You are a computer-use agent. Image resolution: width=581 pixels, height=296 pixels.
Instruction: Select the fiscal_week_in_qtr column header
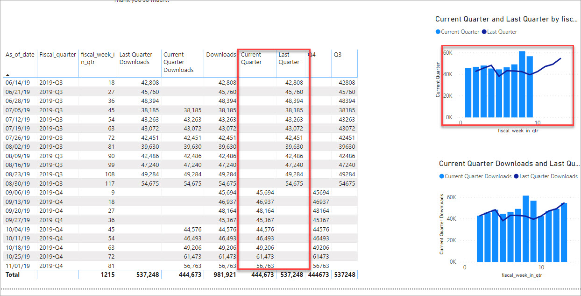tap(97, 58)
